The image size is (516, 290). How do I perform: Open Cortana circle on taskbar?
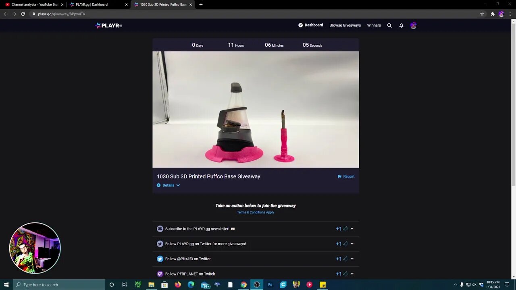pos(112,285)
